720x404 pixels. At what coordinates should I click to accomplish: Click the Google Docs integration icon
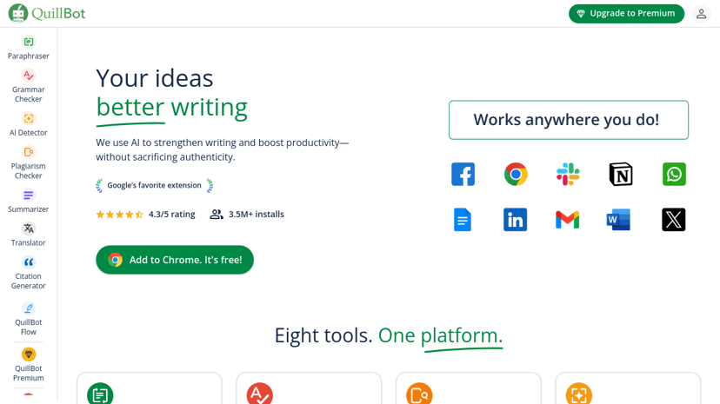463,219
